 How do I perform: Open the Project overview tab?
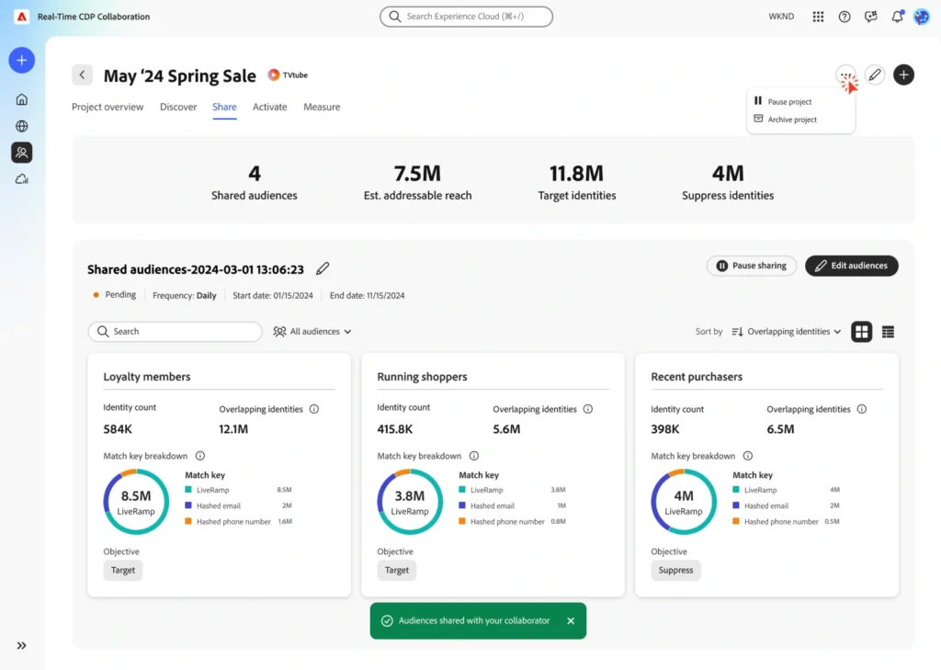tap(108, 107)
